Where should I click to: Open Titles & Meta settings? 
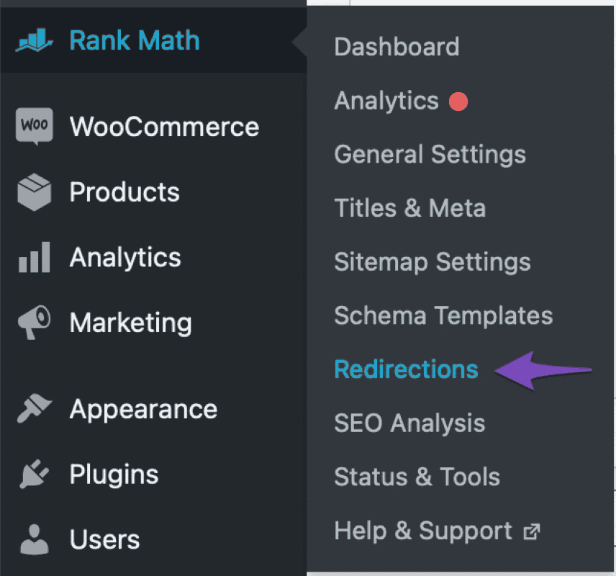point(409,208)
